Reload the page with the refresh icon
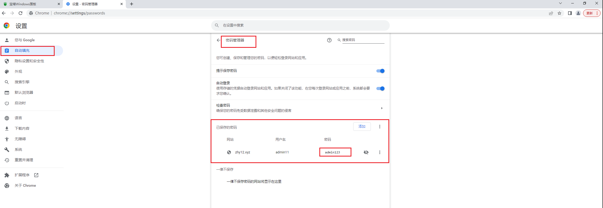603x208 pixels. [x=20, y=13]
